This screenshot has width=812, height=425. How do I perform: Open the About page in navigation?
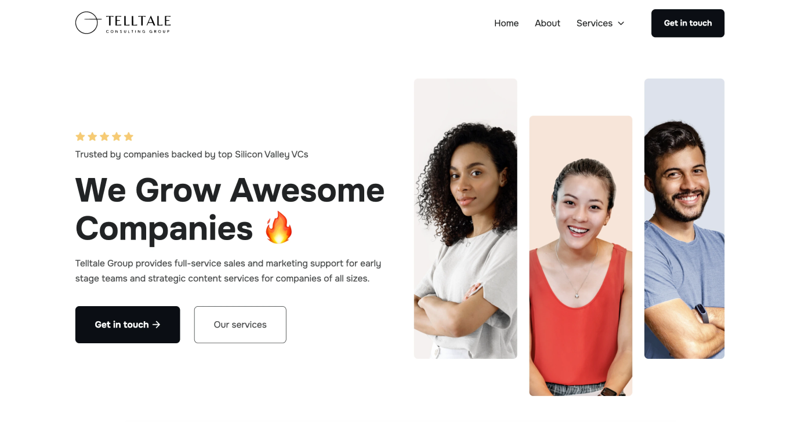click(x=548, y=23)
